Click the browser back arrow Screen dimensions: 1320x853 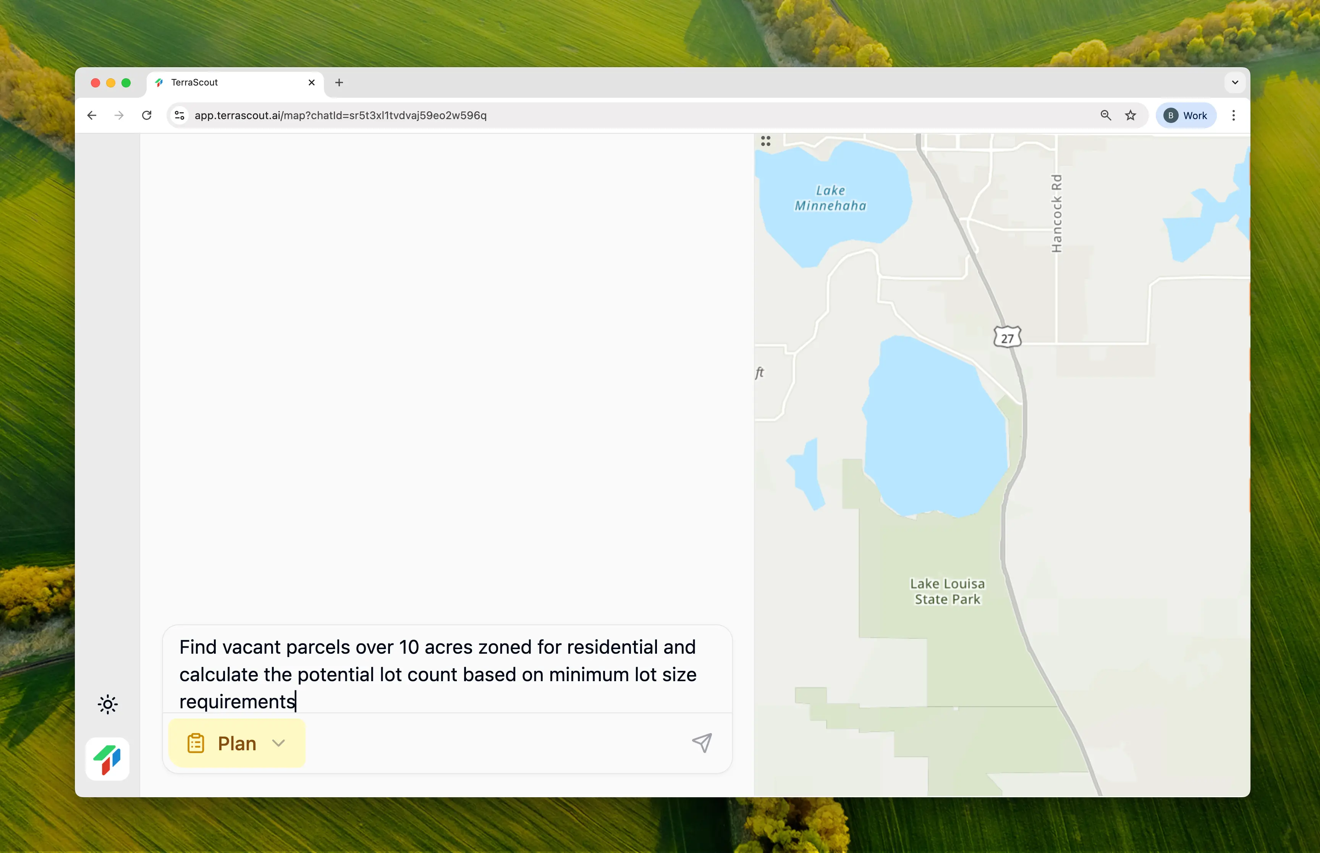pos(92,115)
